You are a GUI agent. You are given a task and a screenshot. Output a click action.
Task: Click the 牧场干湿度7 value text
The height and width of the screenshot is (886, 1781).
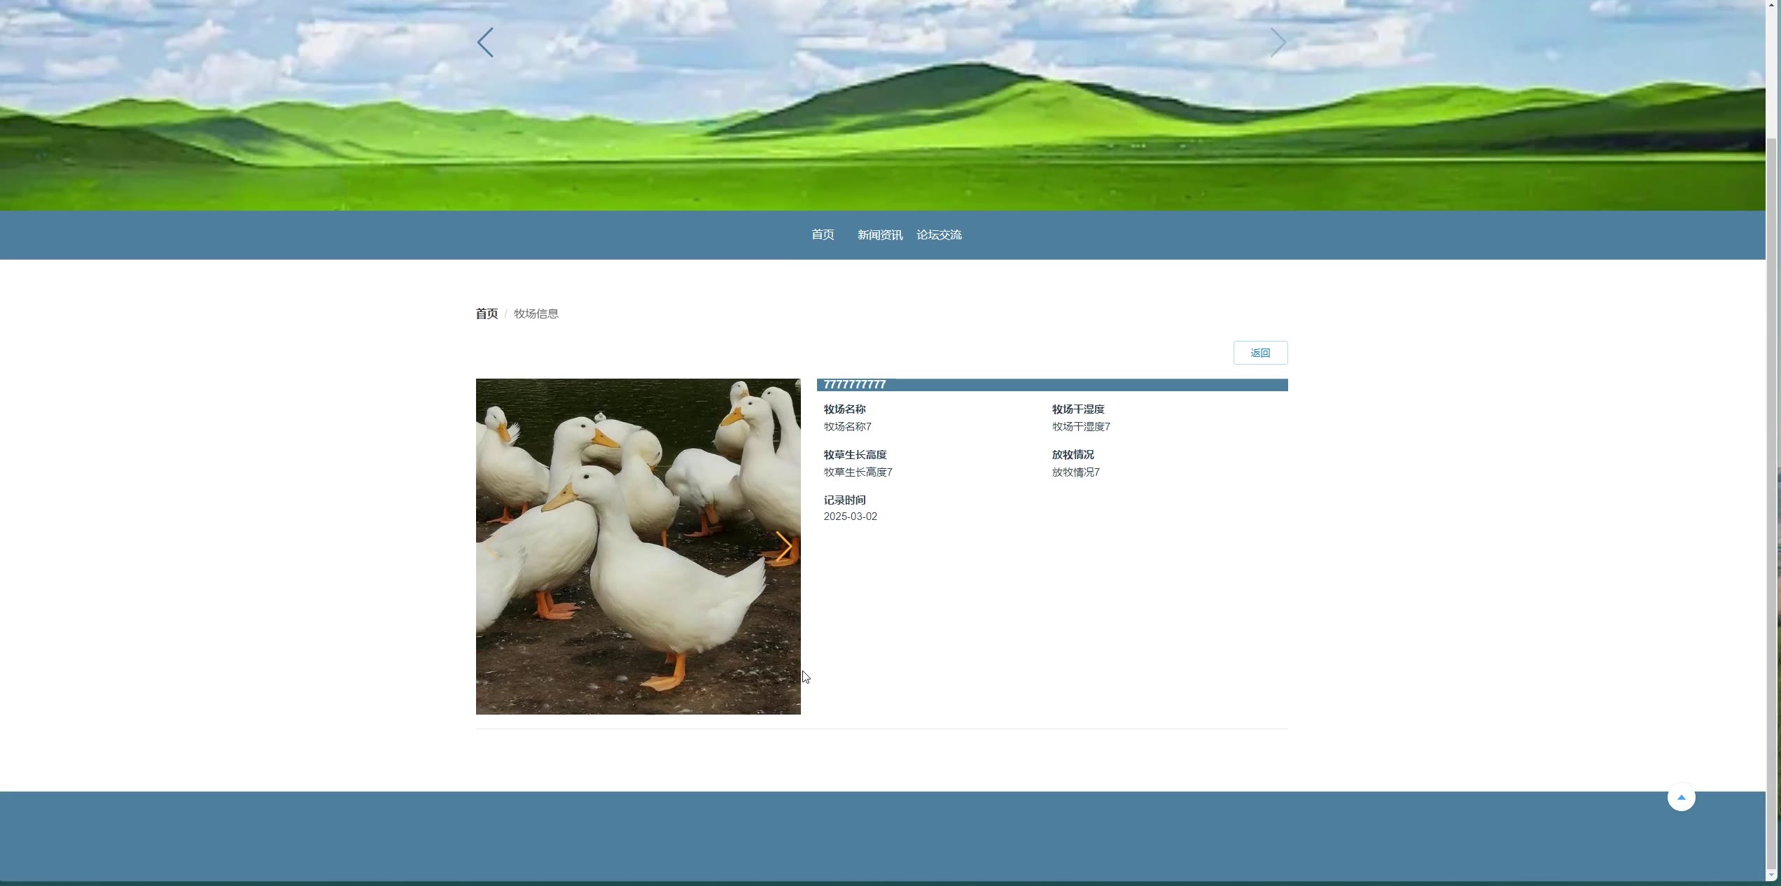1081,426
